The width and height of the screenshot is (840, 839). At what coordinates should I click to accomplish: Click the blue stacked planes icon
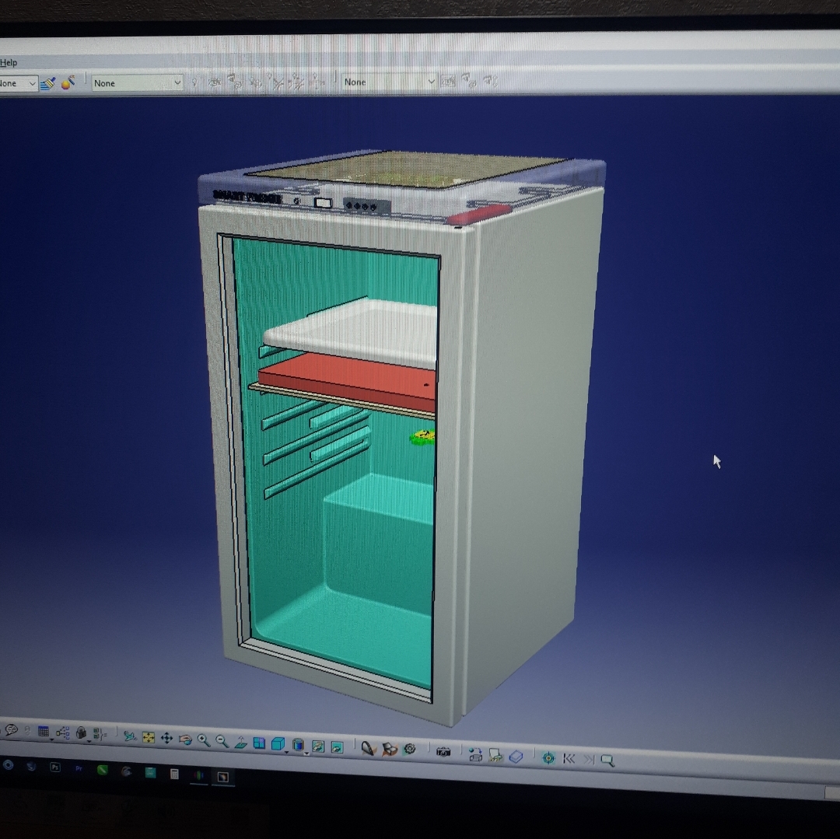pos(516,756)
